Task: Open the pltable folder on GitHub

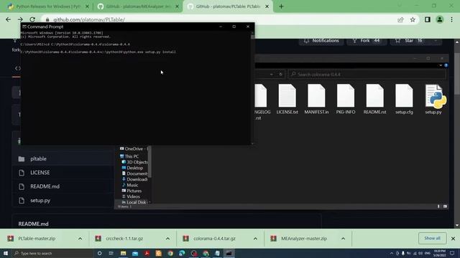Action: point(38,158)
